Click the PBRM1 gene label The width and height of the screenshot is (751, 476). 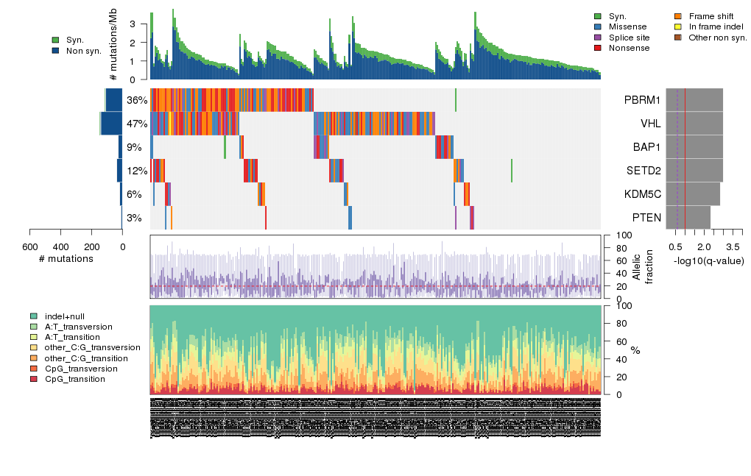643,100
